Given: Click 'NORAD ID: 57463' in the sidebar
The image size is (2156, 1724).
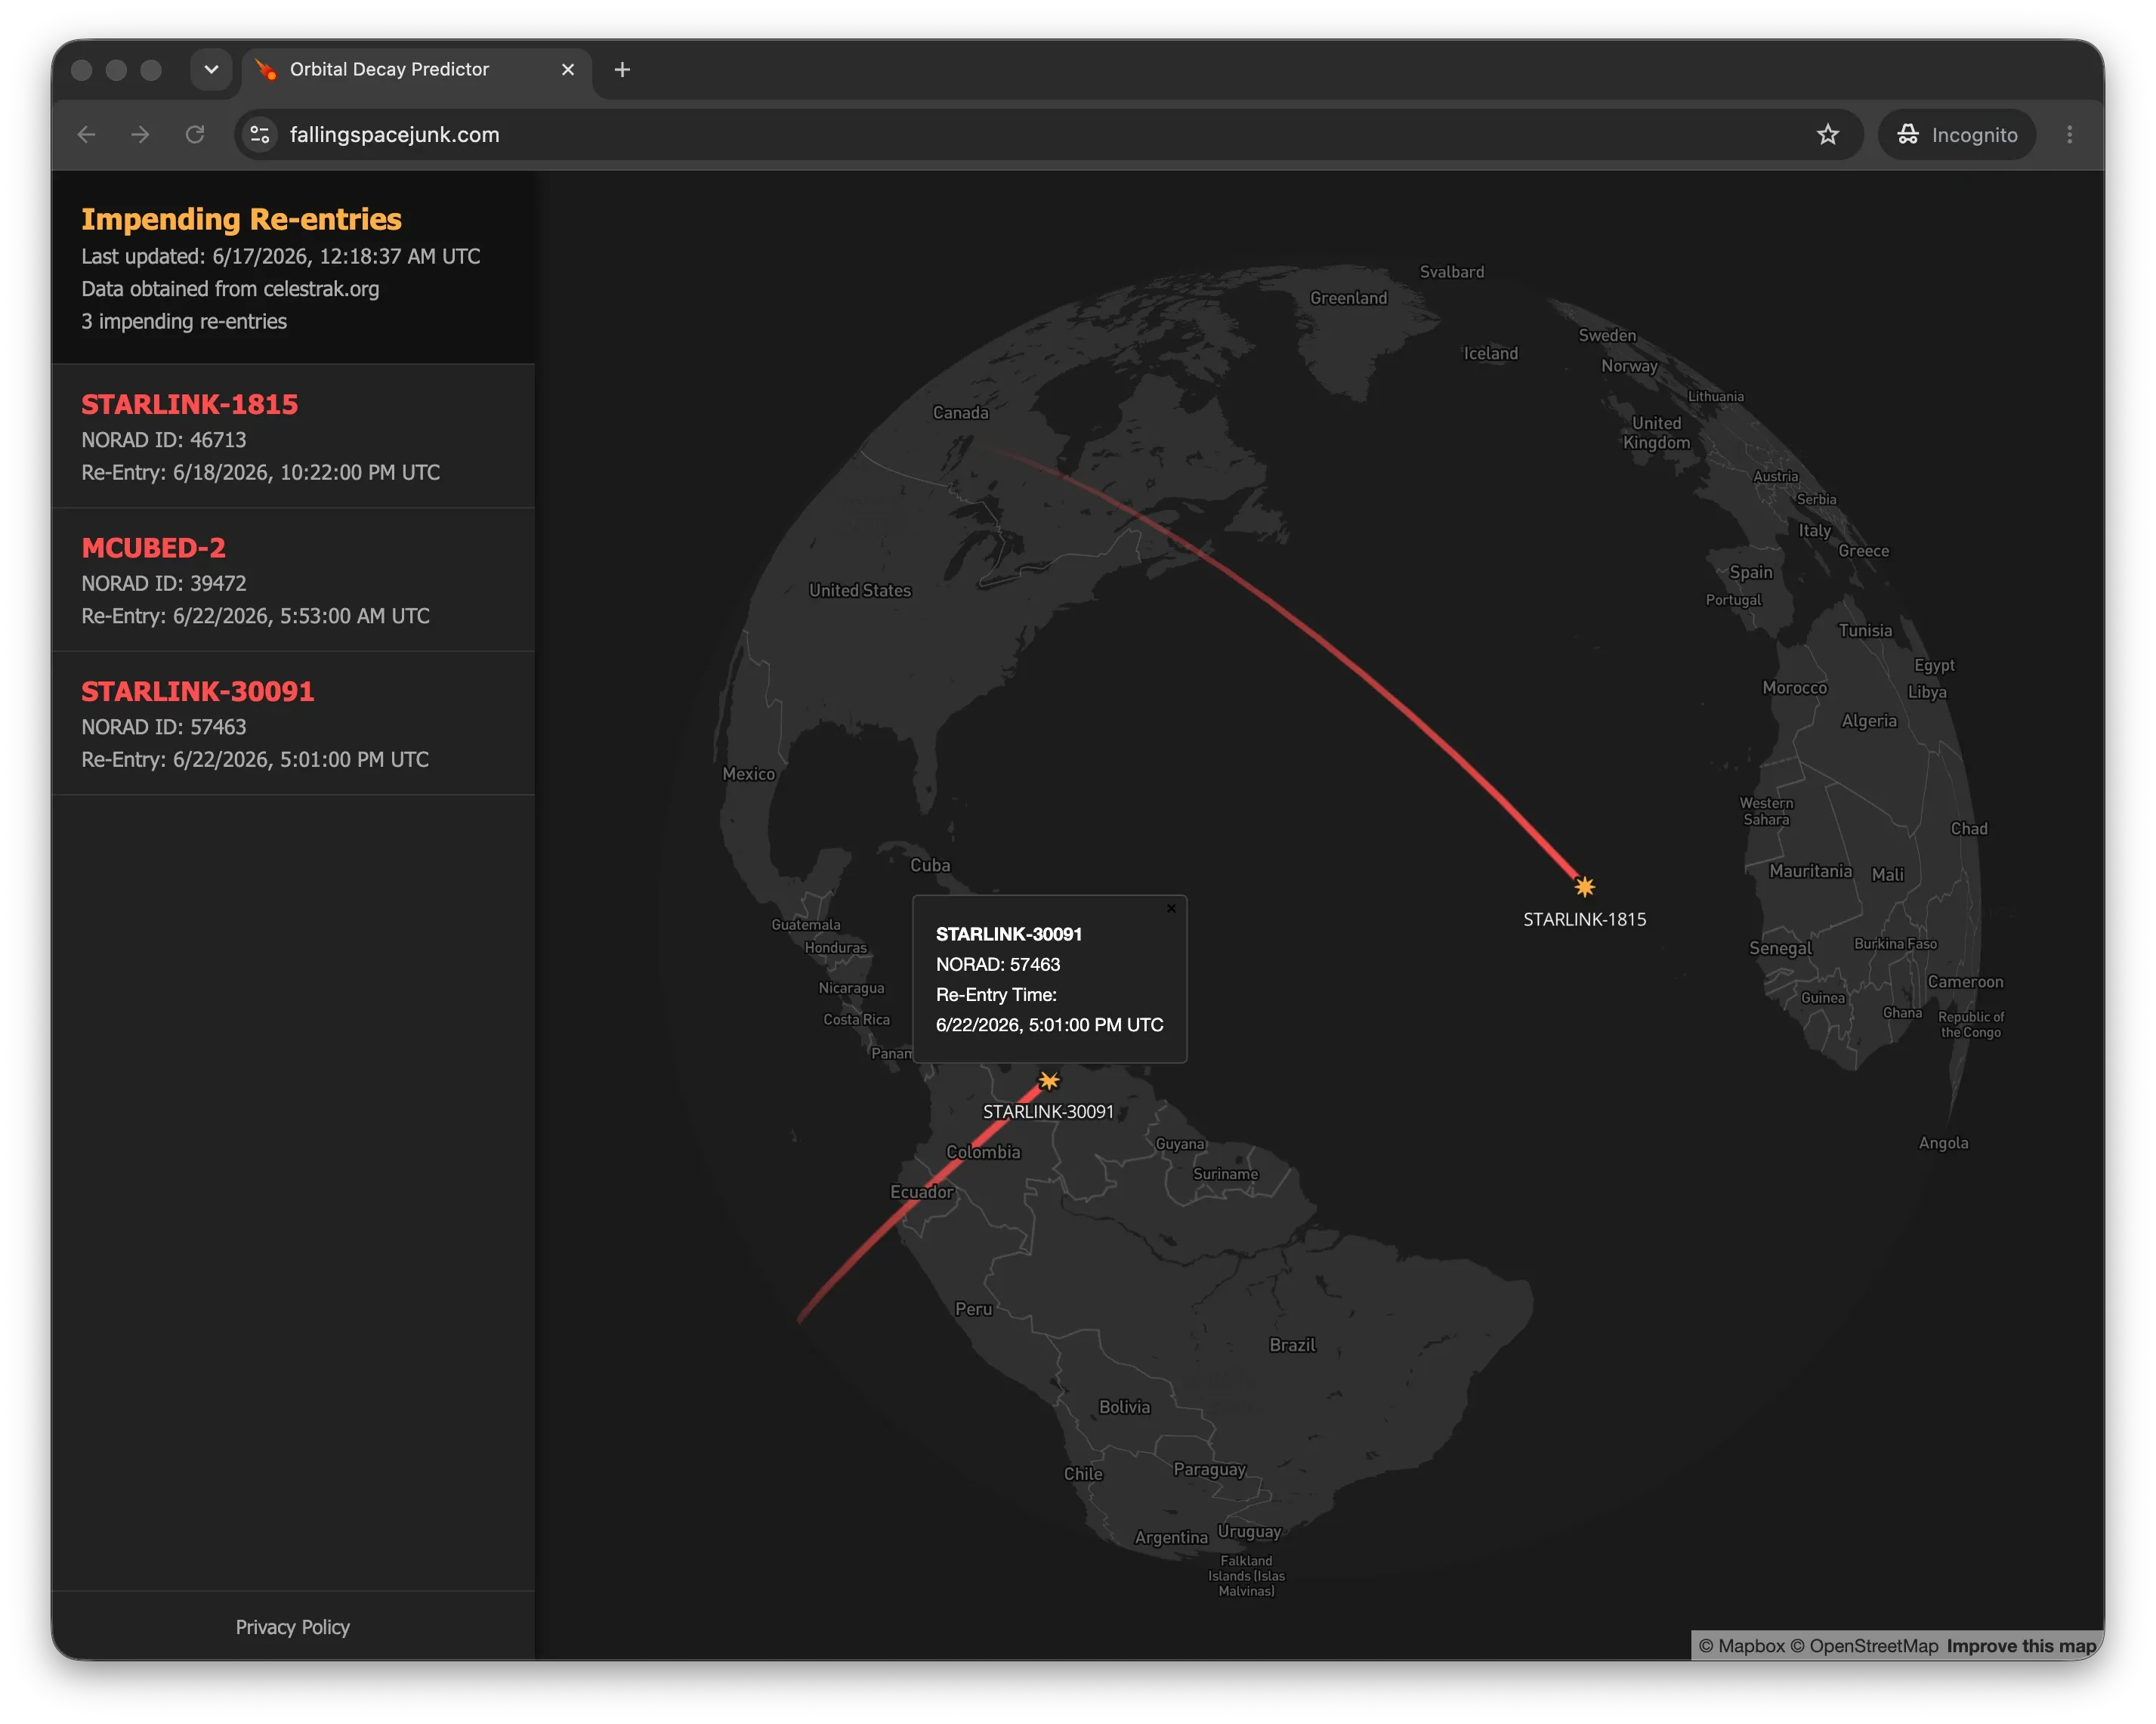Looking at the screenshot, I should pyautogui.click(x=164, y=727).
